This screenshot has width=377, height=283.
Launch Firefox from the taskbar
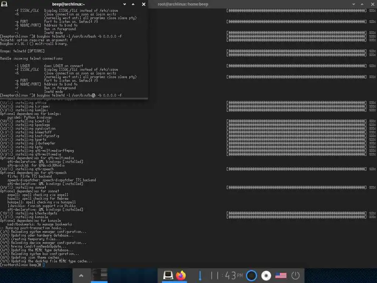(180, 275)
